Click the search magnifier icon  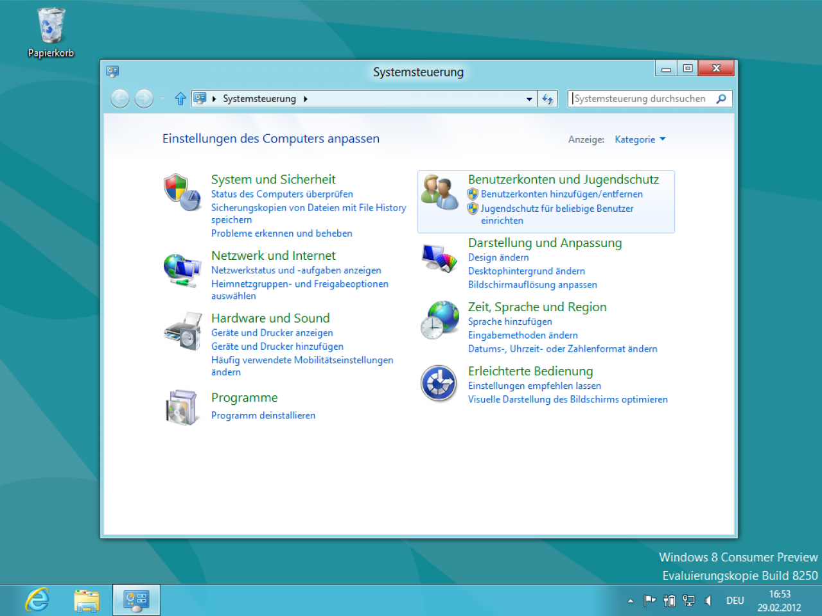pyautogui.click(x=721, y=99)
